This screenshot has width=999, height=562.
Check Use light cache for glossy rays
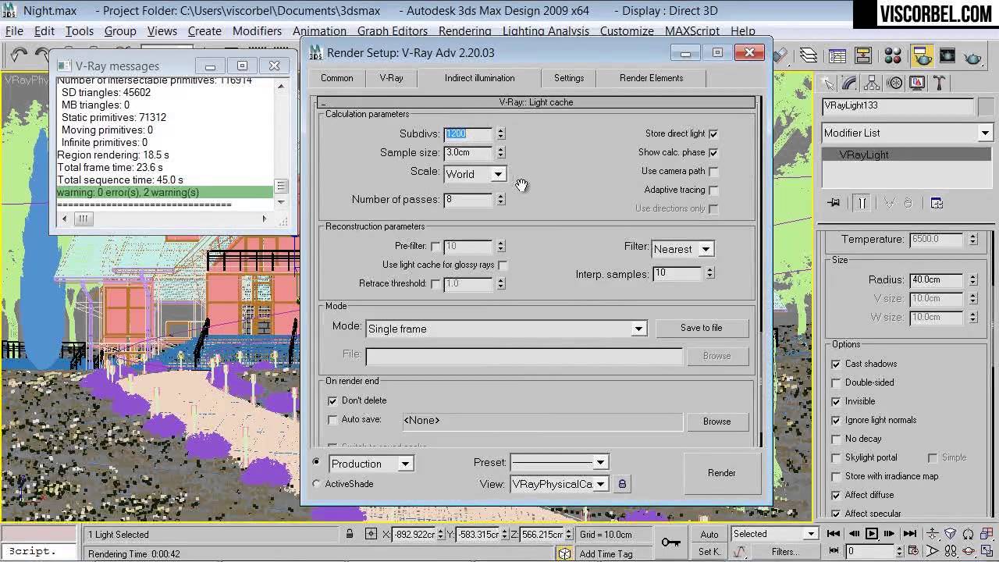[x=503, y=265]
